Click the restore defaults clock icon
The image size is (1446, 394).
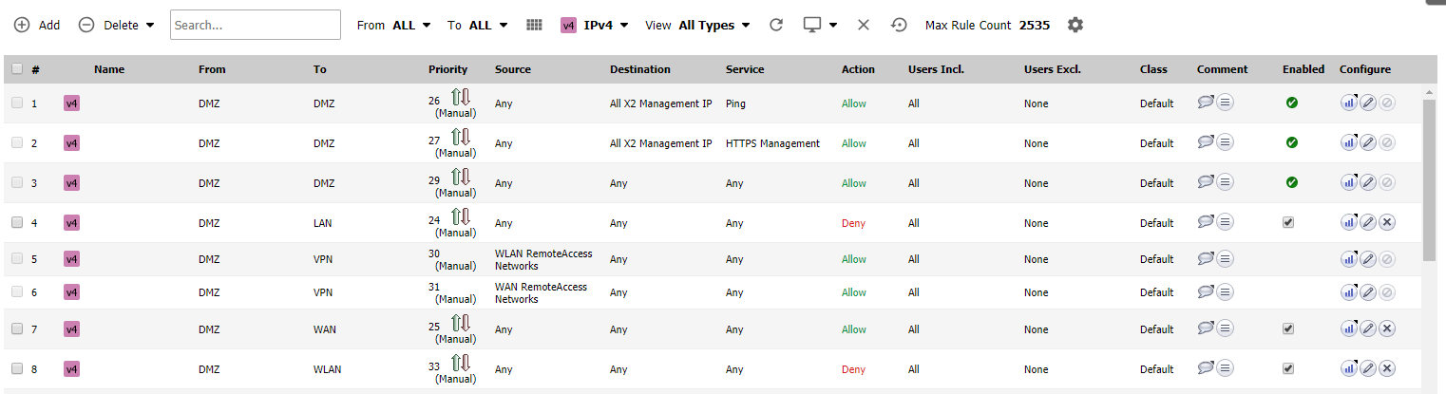tap(899, 25)
